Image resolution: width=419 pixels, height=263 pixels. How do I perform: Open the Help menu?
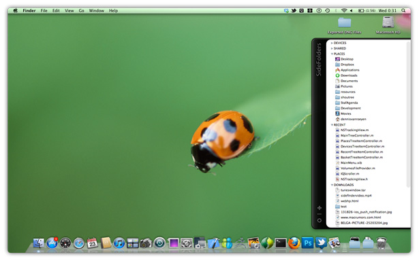click(113, 11)
